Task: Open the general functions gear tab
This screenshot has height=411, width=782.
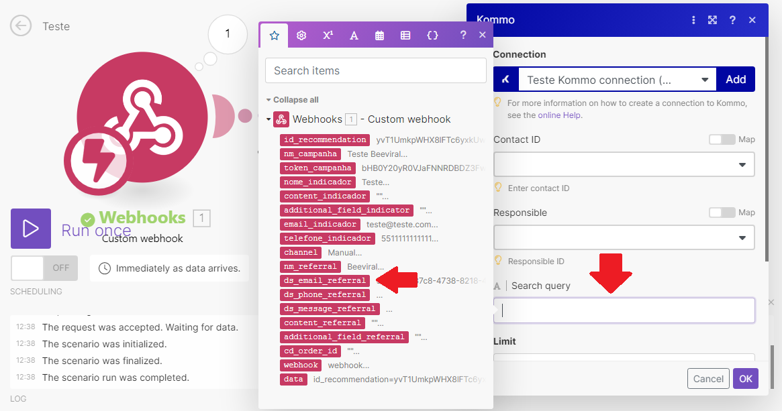Action: point(301,36)
